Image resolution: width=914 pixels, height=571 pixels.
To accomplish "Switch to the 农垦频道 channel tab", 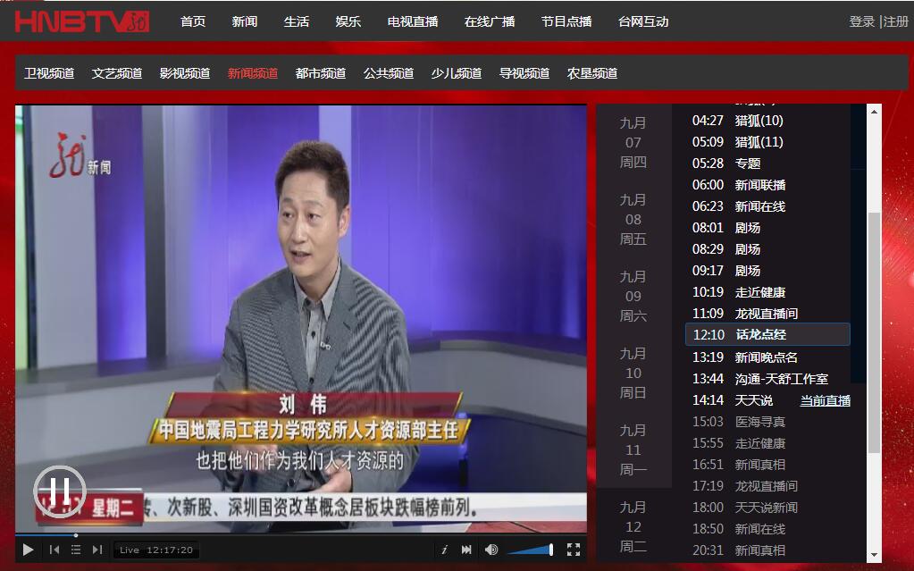I will (592, 73).
